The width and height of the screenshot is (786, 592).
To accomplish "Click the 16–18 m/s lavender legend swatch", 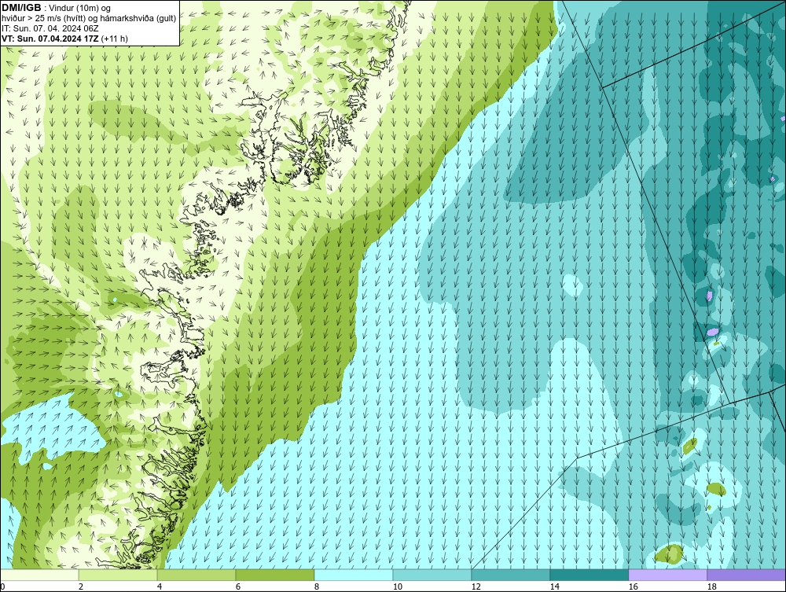I will [667, 575].
